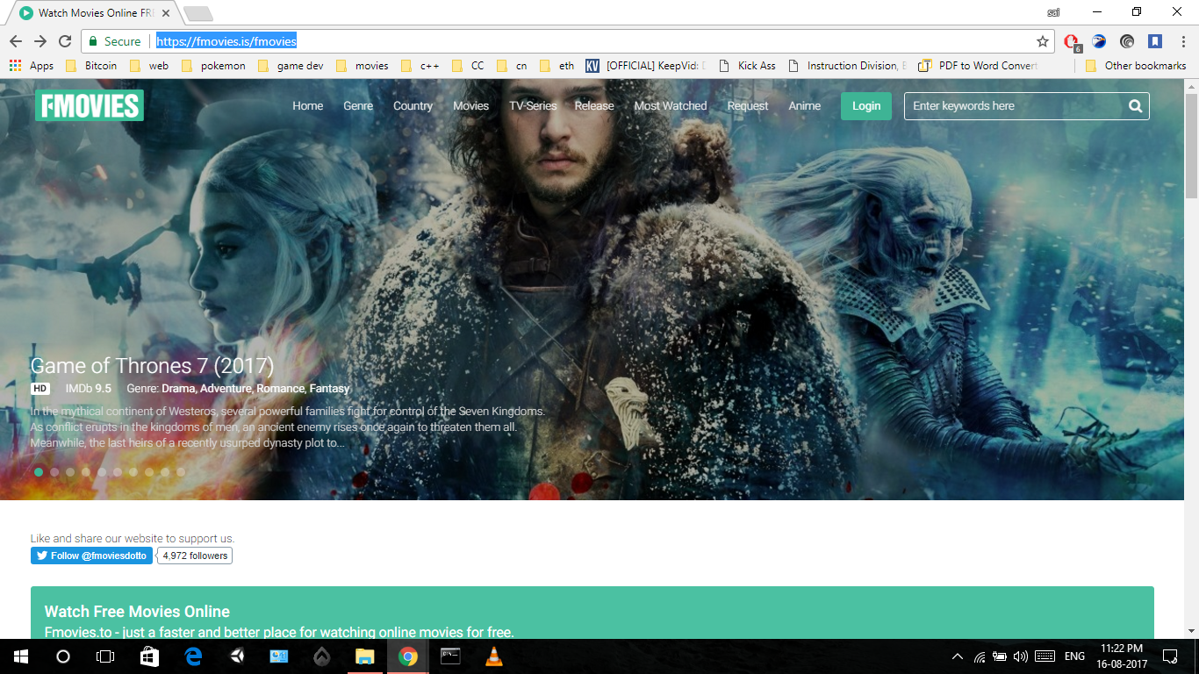Click the page vertical scrollbar thumb

point(1191,147)
